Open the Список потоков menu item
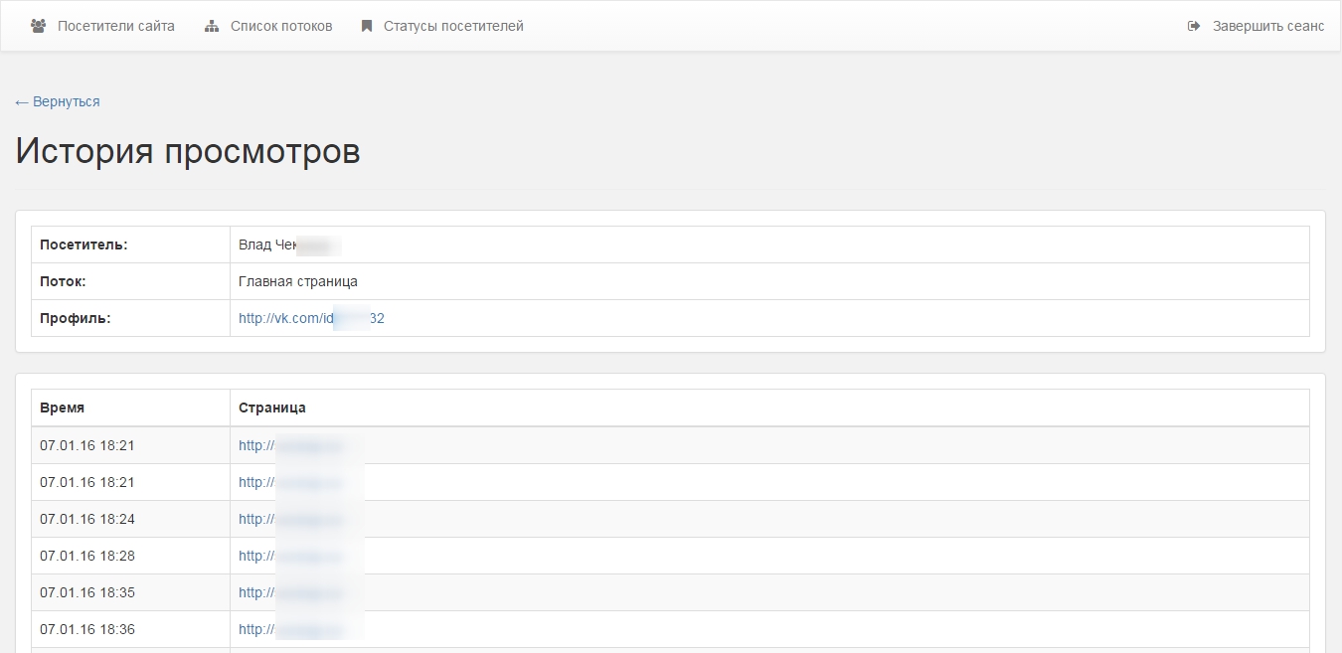The width and height of the screenshot is (1342, 653). pos(281,26)
